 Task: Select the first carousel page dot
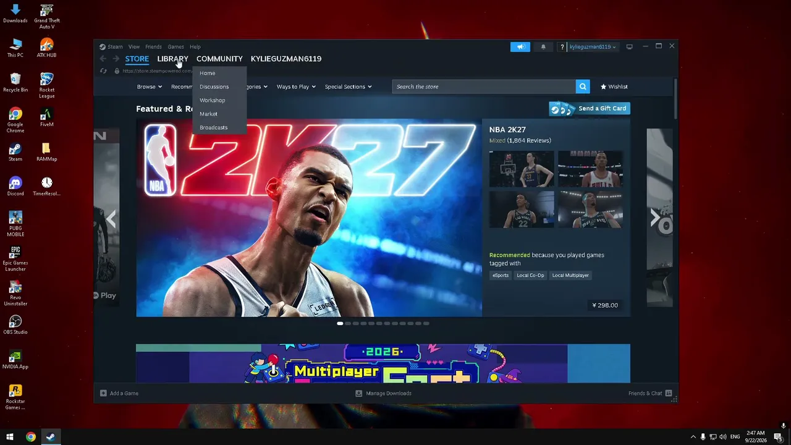340,323
